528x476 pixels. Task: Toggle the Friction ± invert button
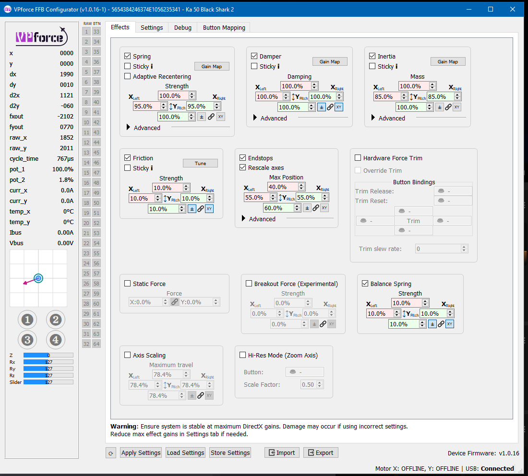[x=192, y=209]
